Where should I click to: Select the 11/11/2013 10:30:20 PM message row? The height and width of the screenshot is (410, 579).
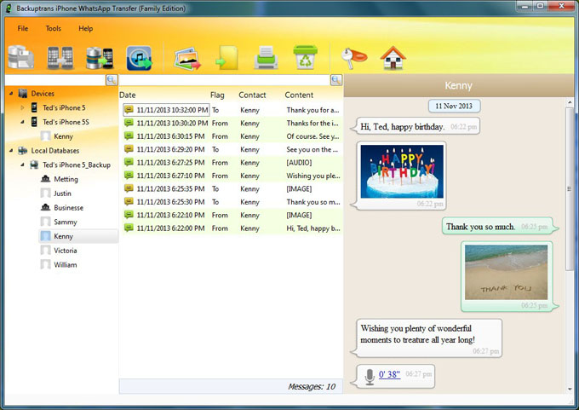pyautogui.click(x=232, y=123)
